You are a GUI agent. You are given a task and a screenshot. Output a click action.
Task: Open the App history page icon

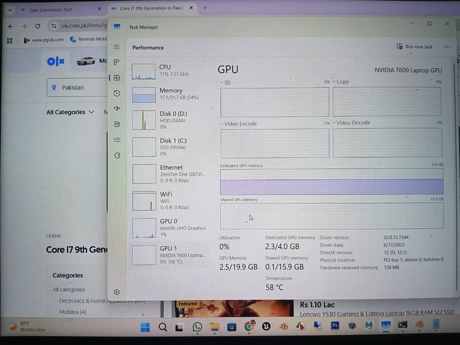pos(117,93)
